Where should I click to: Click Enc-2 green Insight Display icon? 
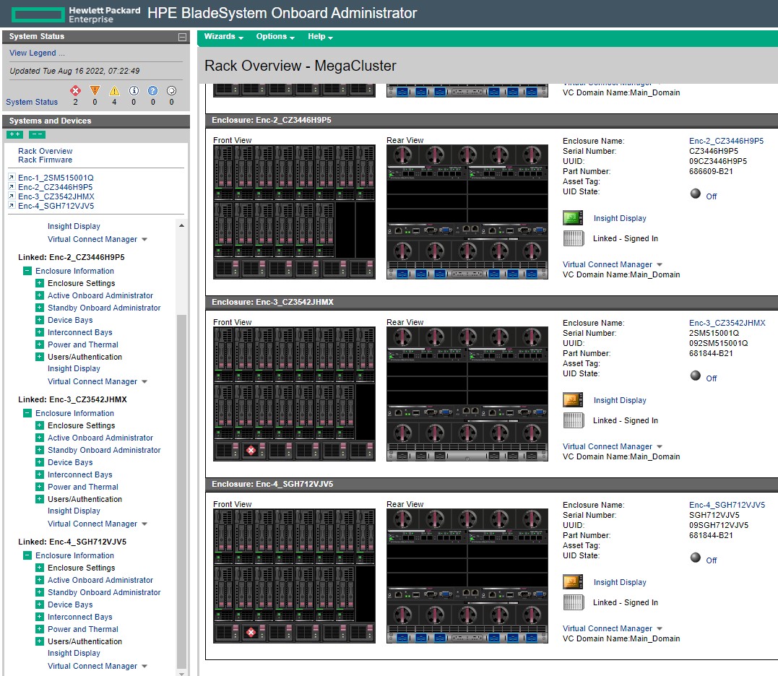573,217
